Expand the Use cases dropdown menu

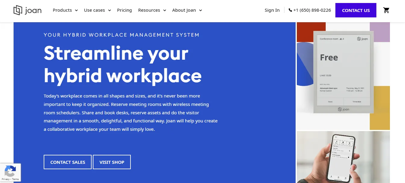coord(97,10)
